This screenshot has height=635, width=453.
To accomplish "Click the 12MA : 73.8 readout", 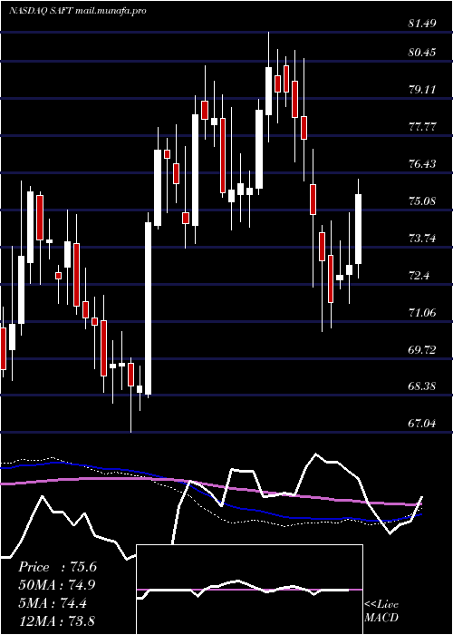I will click(57, 620).
